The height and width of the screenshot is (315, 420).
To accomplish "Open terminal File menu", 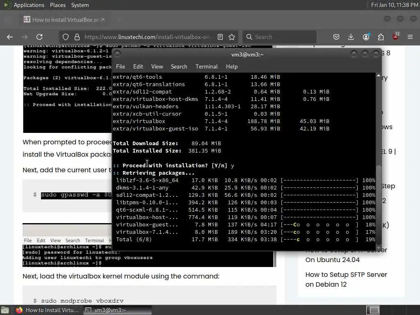I will tap(121, 66).
